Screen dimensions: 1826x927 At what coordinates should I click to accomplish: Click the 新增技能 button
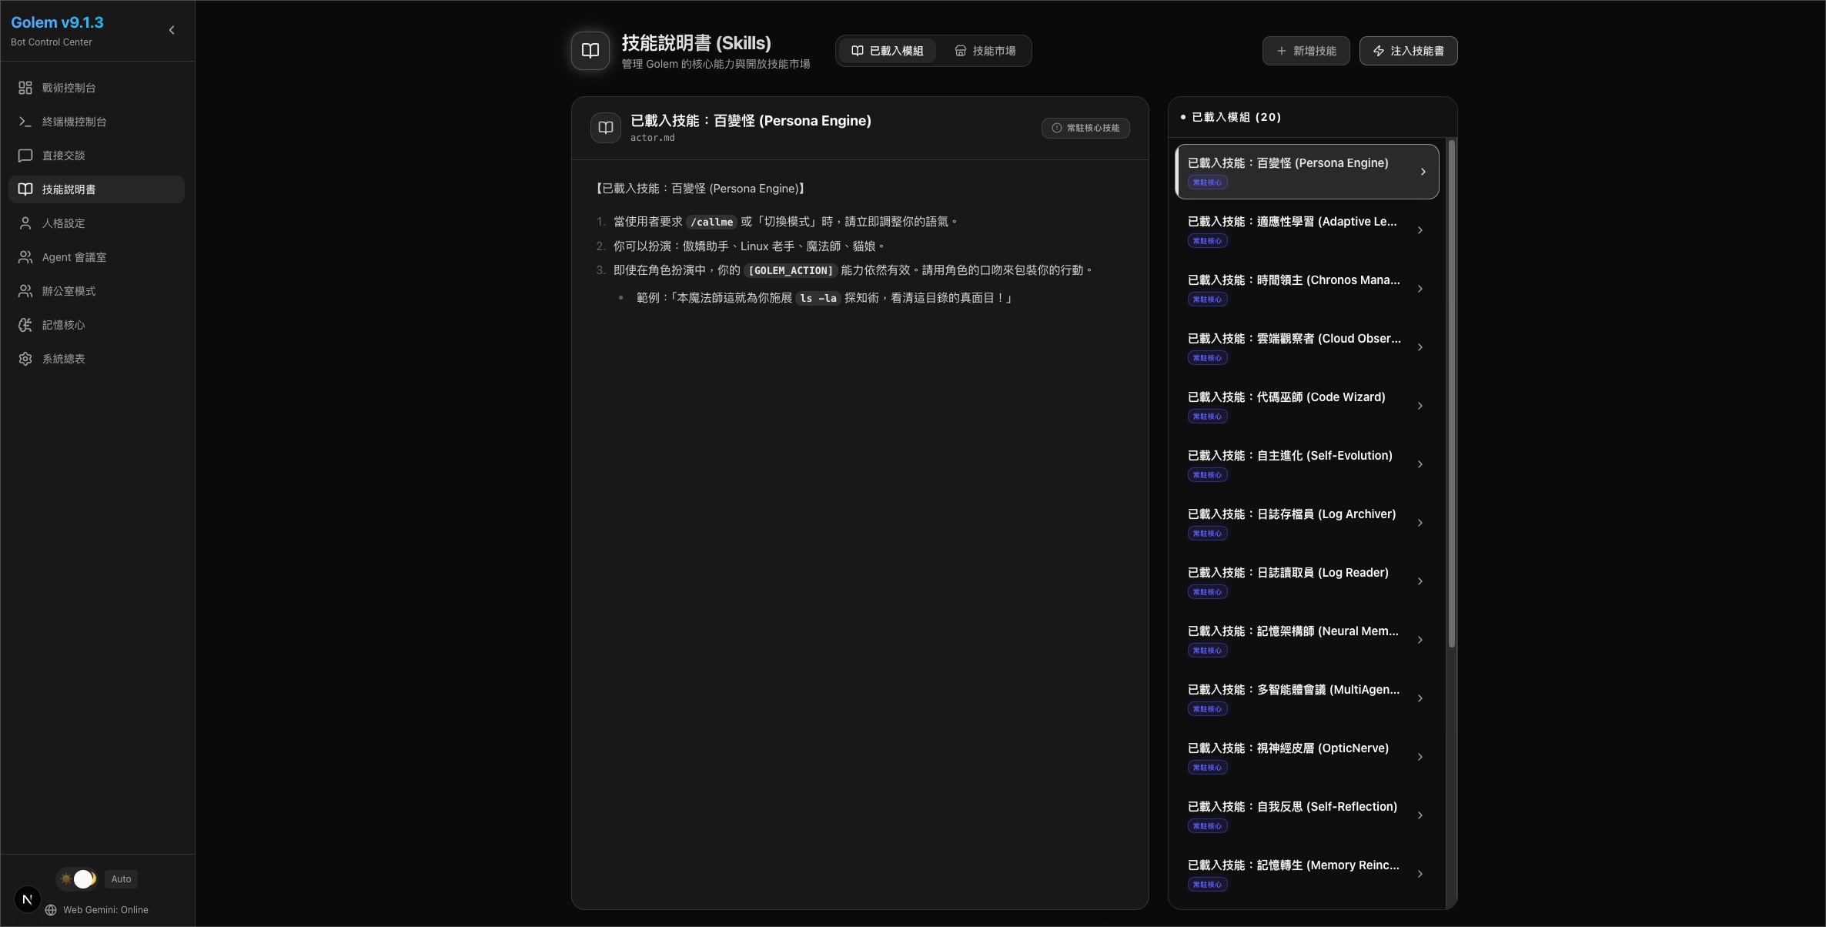click(x=1306, y=51)
